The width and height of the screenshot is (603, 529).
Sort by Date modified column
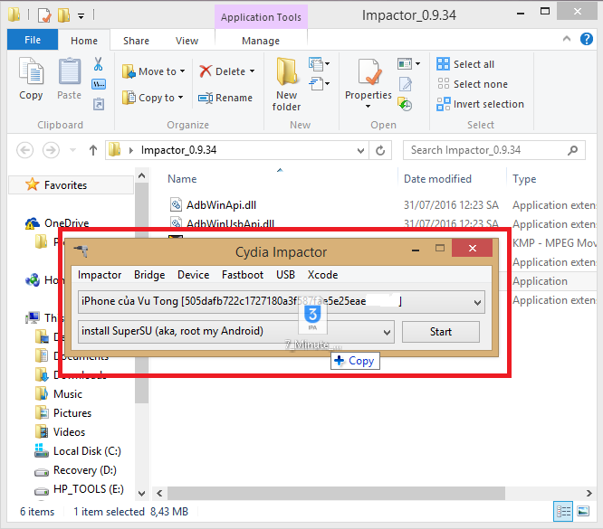437,179
